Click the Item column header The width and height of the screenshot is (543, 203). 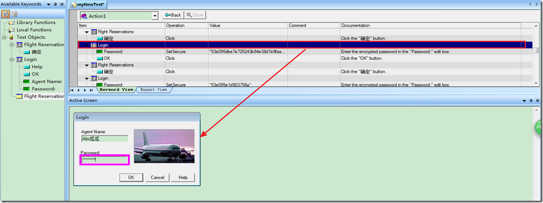click(121, 26)
